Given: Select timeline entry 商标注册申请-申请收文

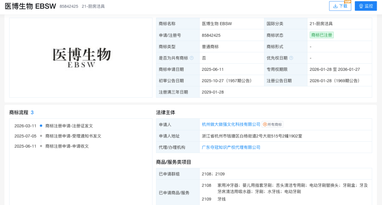Looking at the screenshot, I should [67, 146].
